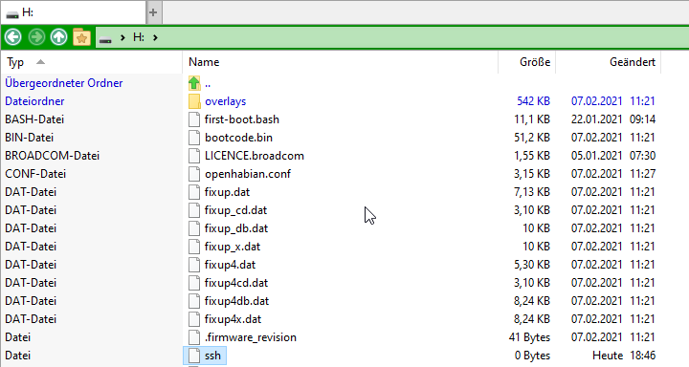Screen dimensions: 689x367
Task: Click the ssh file name
Action: [x=212, y=356]
